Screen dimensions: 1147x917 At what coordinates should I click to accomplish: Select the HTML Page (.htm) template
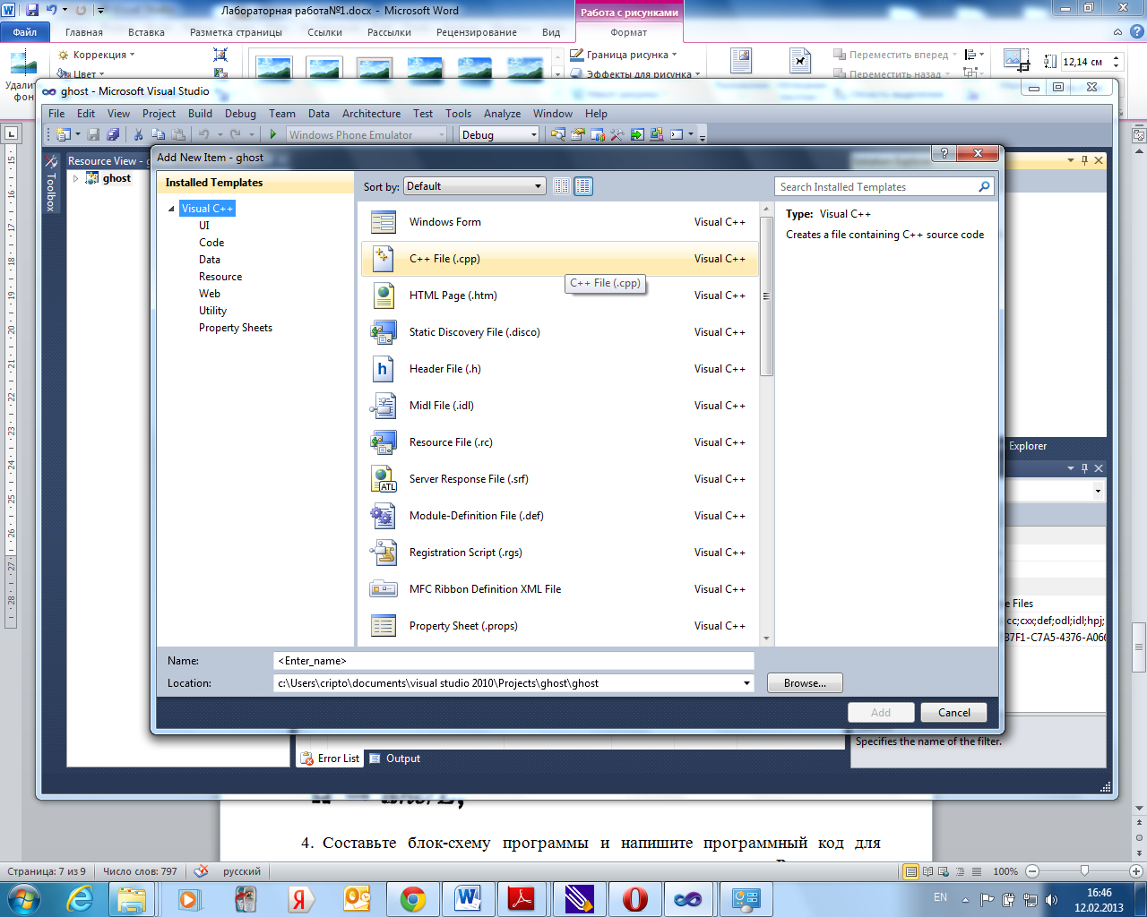[x=559, y=296]
